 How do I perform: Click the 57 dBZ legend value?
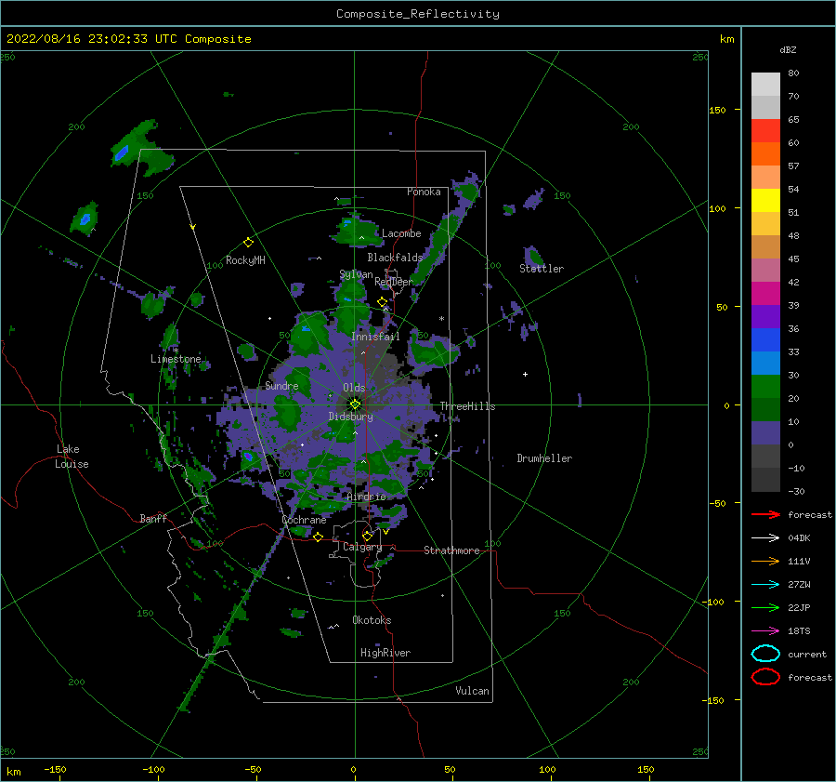[793, 166]
